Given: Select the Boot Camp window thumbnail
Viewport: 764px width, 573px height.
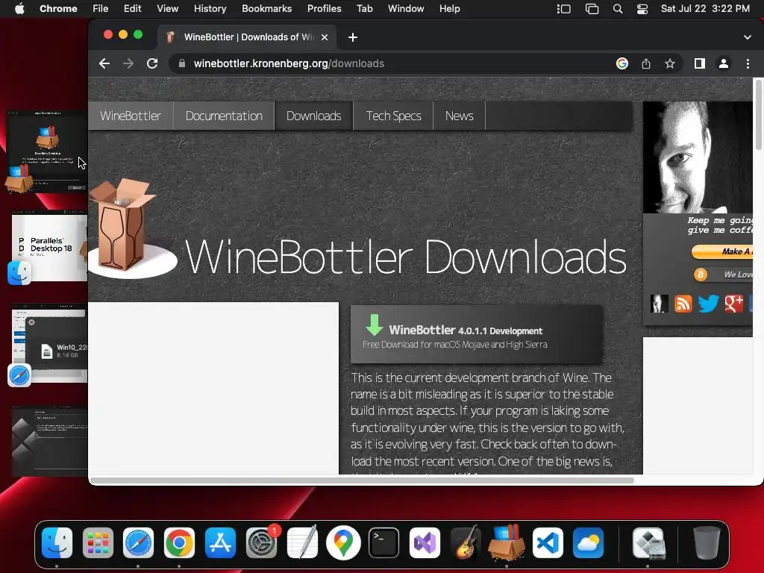Looking at the screenshot, I should point(50,441).
